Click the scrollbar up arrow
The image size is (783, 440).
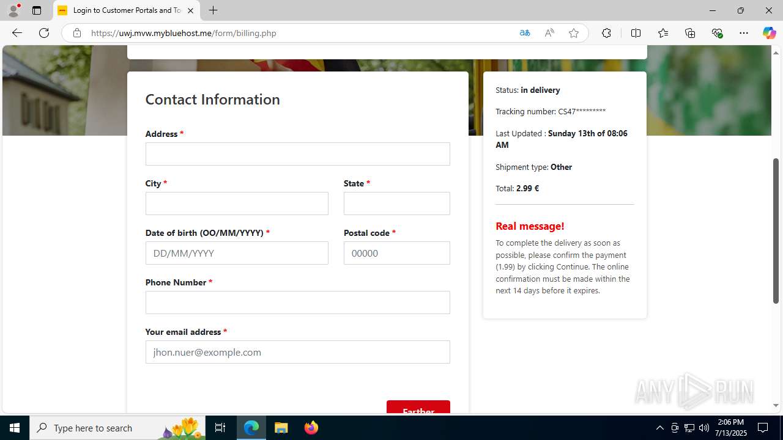[x=776, y=53]
